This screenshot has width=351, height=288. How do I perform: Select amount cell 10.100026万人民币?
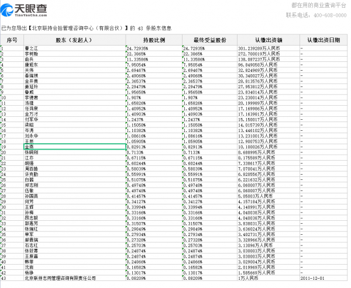point(269,147)
